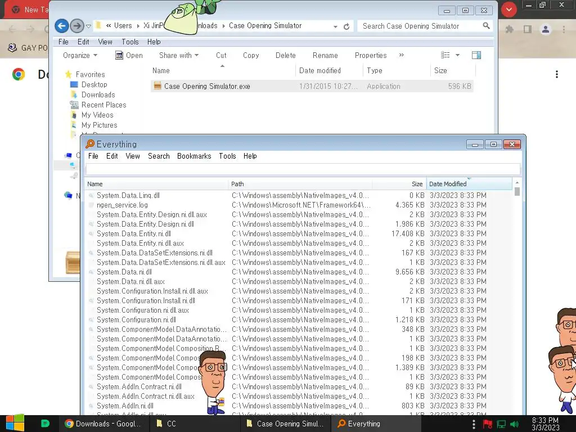Image resolution: width=576 pixels, height=432 pixels.
Task: Click Everything vertical scrollbar thumb
Action: pyautogui.click(x=517, y=191)
